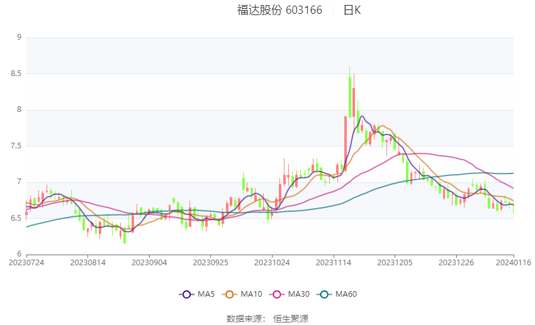The width and height of the screenshot is (535, 325).
Task: Click the 日K label in the title
Action: tap(352, 10)
